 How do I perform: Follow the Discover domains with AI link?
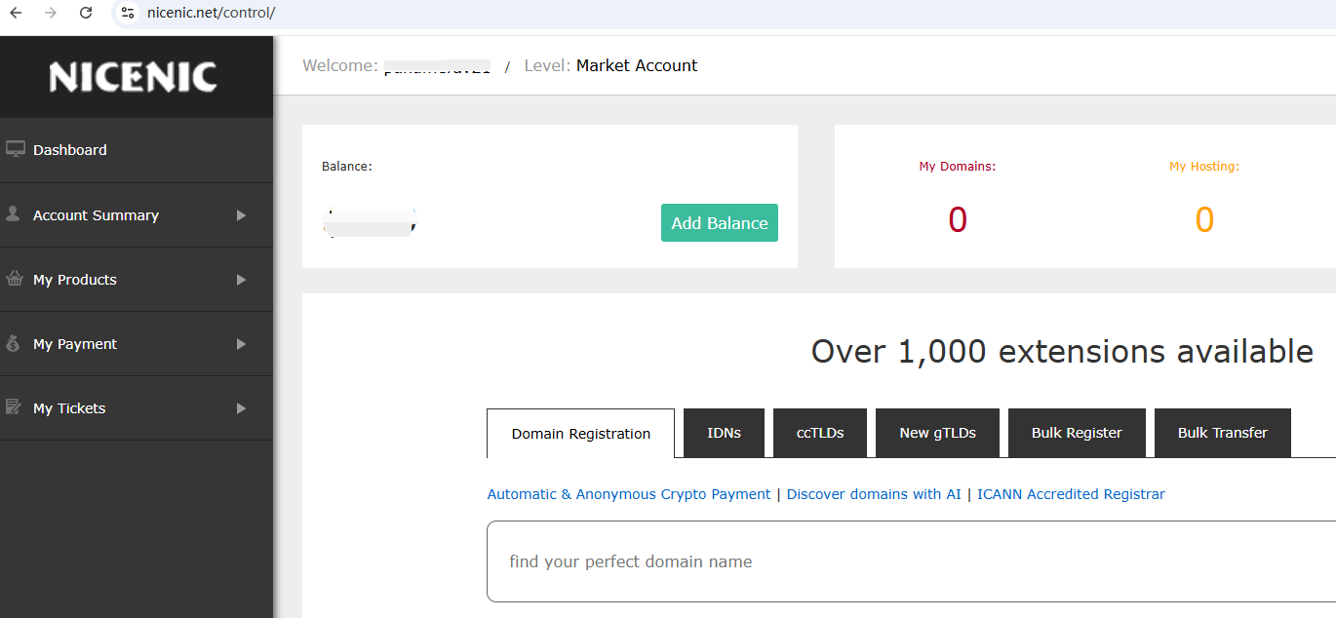[x=873, y=494]
